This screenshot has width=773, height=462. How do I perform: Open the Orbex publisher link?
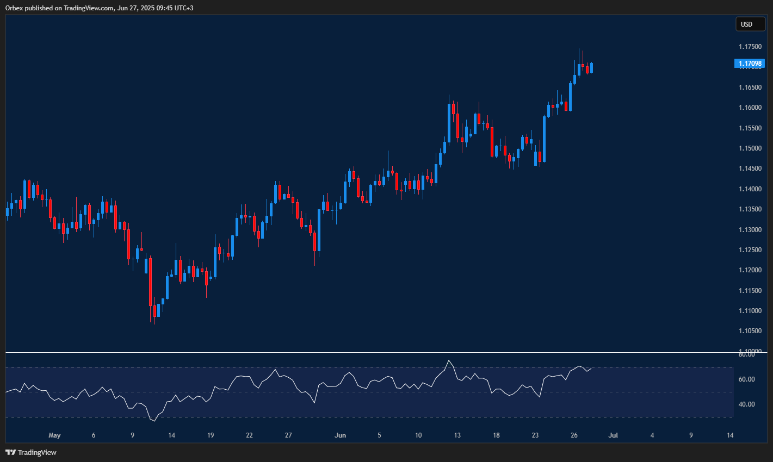15,8
